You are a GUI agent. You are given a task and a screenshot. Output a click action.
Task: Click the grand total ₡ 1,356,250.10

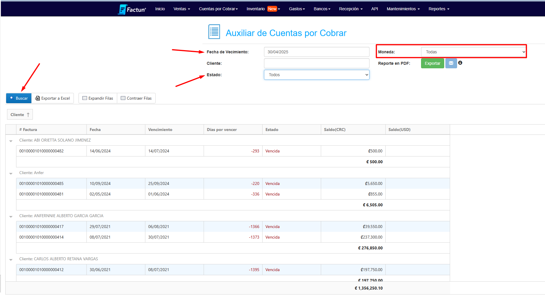click(369, 288)
